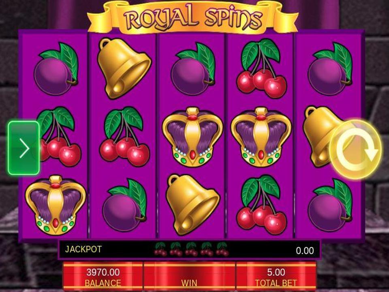
Task: Select the crown at bottom of reel one
Action: [56, 205]
